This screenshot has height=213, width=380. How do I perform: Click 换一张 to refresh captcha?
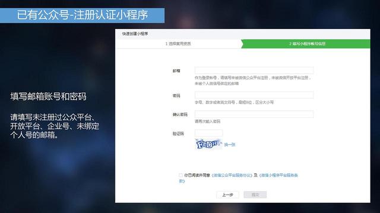click(x=230, y=144)
